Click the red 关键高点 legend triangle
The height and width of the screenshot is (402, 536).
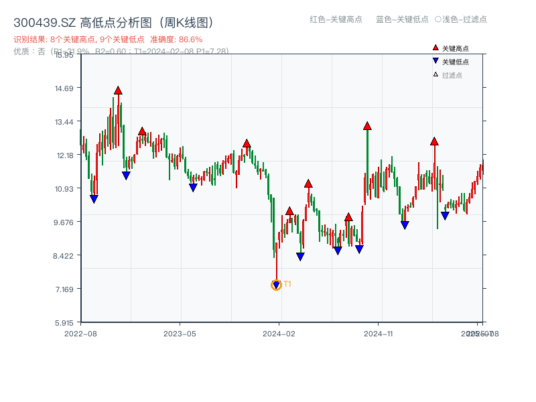point(435,48)
